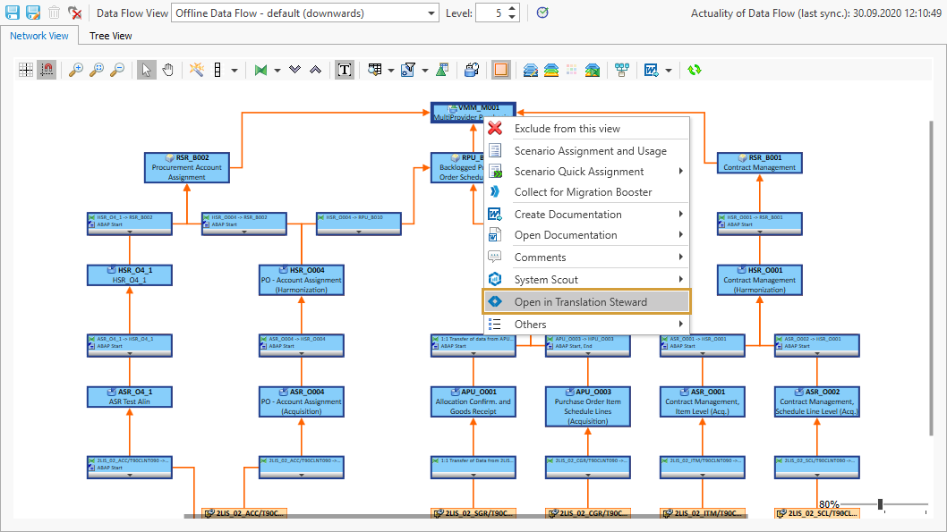Viewport: 947px width, 532px height.
Task: Click the Save icon in the top bar
Action: pyautogui.click(x=11, y=12)
